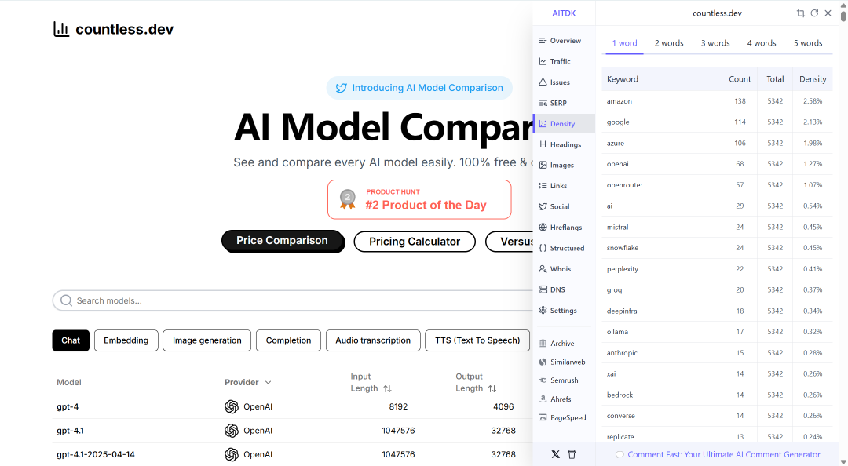Click the deepinfra keyword row
The height and width of the screenshot is (466, 848).
click(717, 311)
